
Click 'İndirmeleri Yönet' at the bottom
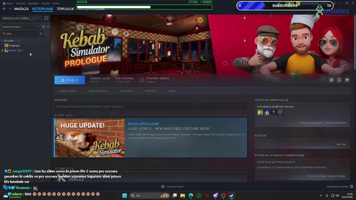(x=175, y=187)
